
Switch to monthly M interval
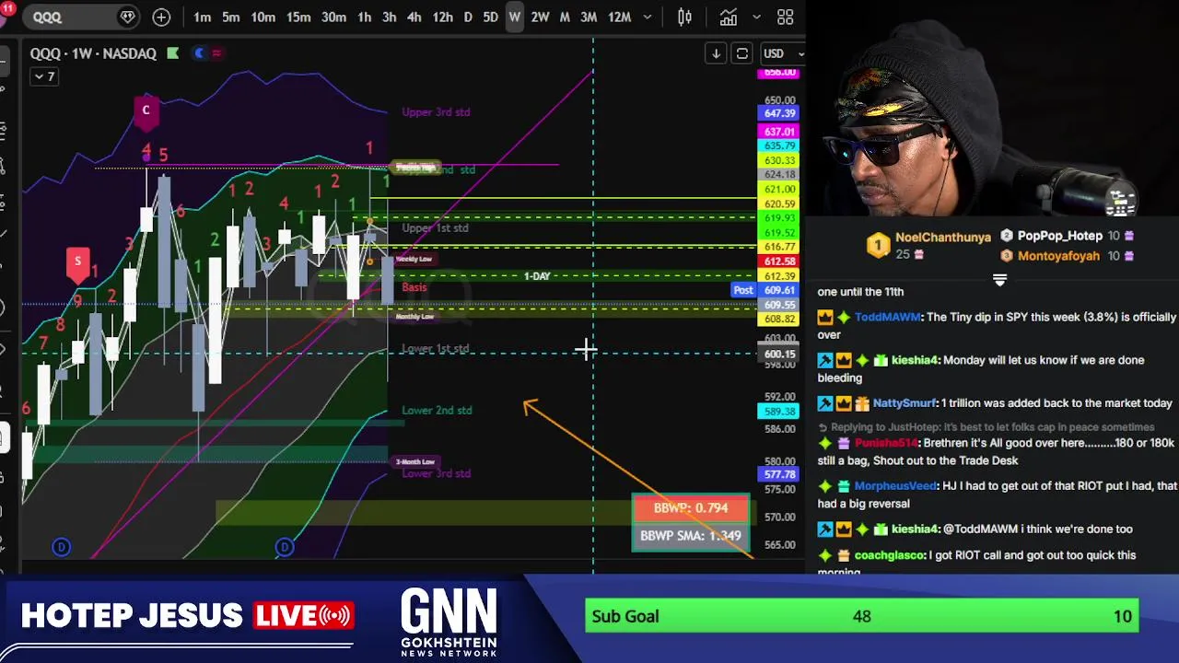pyautogui.click(x=565, y=17)
